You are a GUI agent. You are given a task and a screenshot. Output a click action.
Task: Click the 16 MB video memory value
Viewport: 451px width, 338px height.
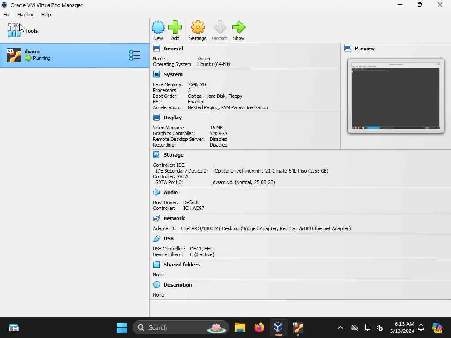click(x=216, y=128)
